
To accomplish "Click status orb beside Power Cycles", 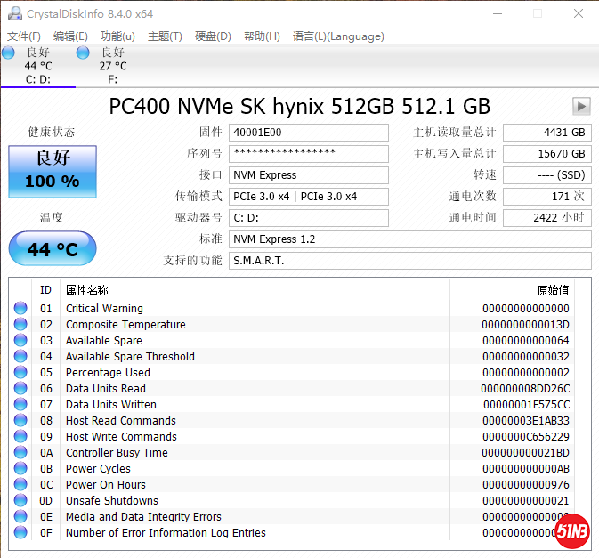I will click(20, 469).
